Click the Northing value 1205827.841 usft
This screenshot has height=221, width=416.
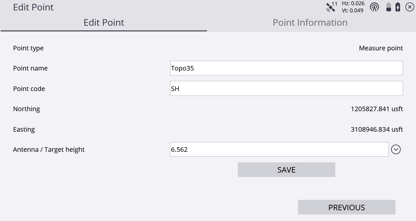[x=377, y=109]
